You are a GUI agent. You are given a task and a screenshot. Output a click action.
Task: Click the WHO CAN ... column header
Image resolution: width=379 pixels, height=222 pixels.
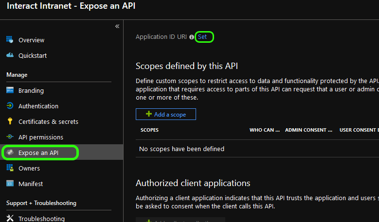pyautogui.click(x=265, y=130)
